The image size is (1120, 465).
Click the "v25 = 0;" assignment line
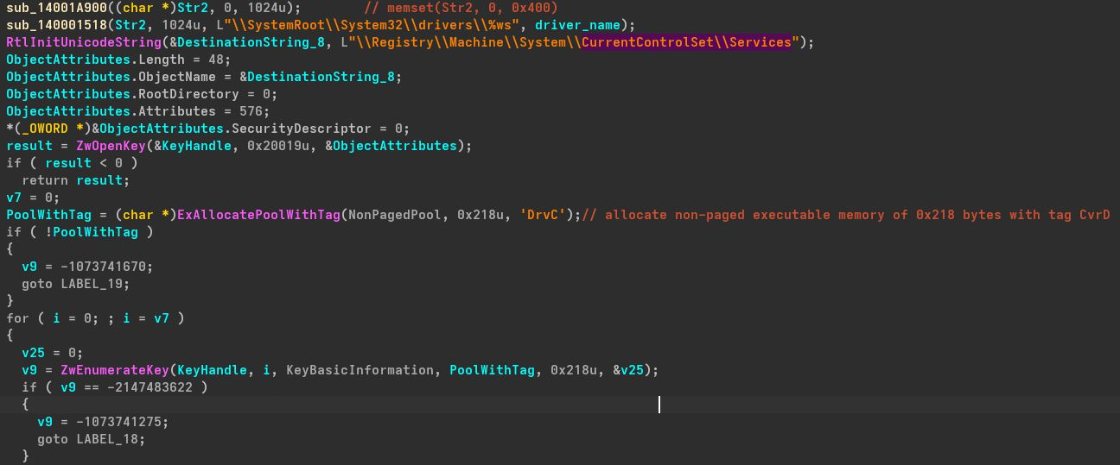53,353
